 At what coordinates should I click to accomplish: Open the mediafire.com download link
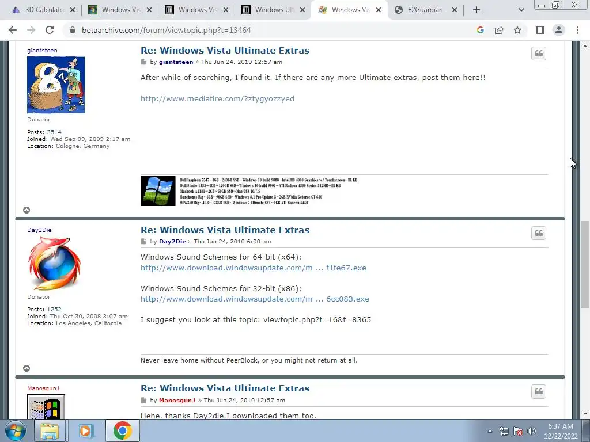click(x=217, y=98)
